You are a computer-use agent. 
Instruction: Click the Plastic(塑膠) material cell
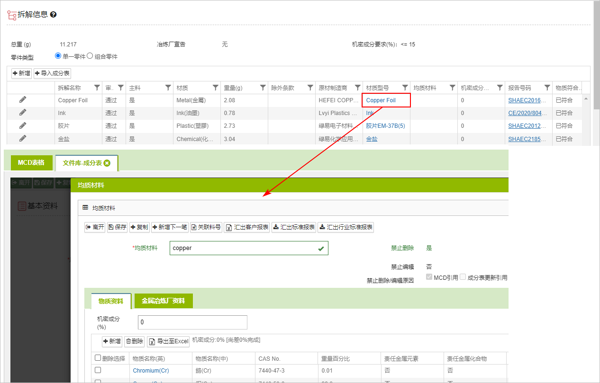[197, 126]
